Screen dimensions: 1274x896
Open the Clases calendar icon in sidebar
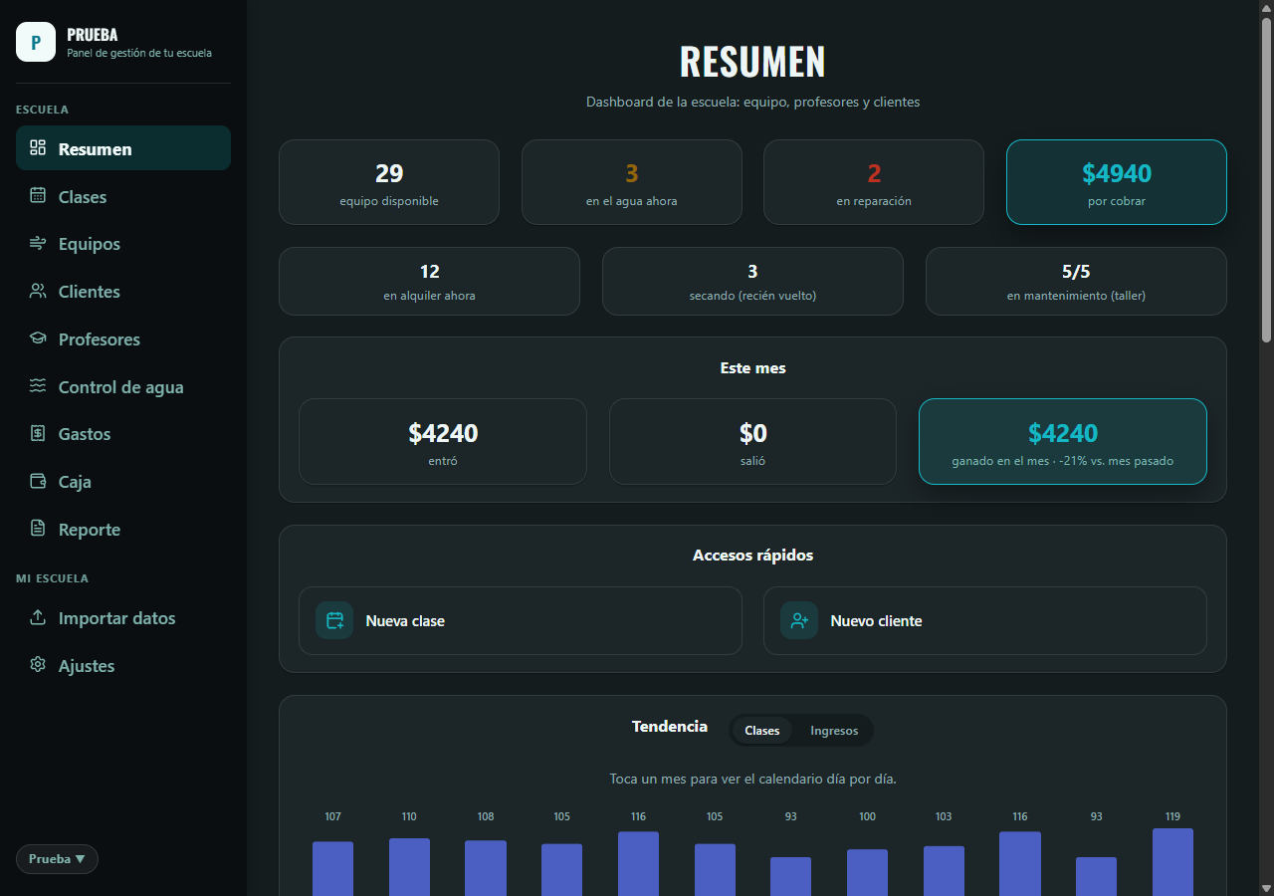[38, 196]
